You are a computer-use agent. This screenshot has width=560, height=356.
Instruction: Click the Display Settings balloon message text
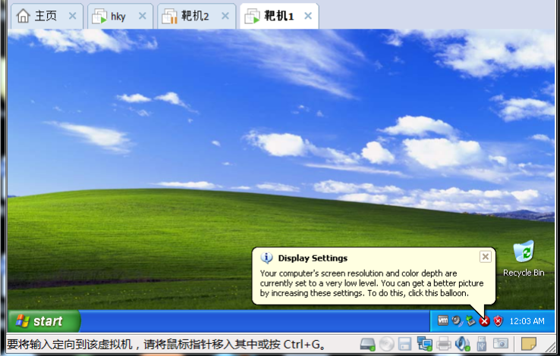371,283
